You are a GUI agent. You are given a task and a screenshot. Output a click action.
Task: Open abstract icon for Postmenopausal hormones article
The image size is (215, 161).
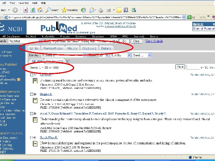pyautogui.click(x=35, y=81)
